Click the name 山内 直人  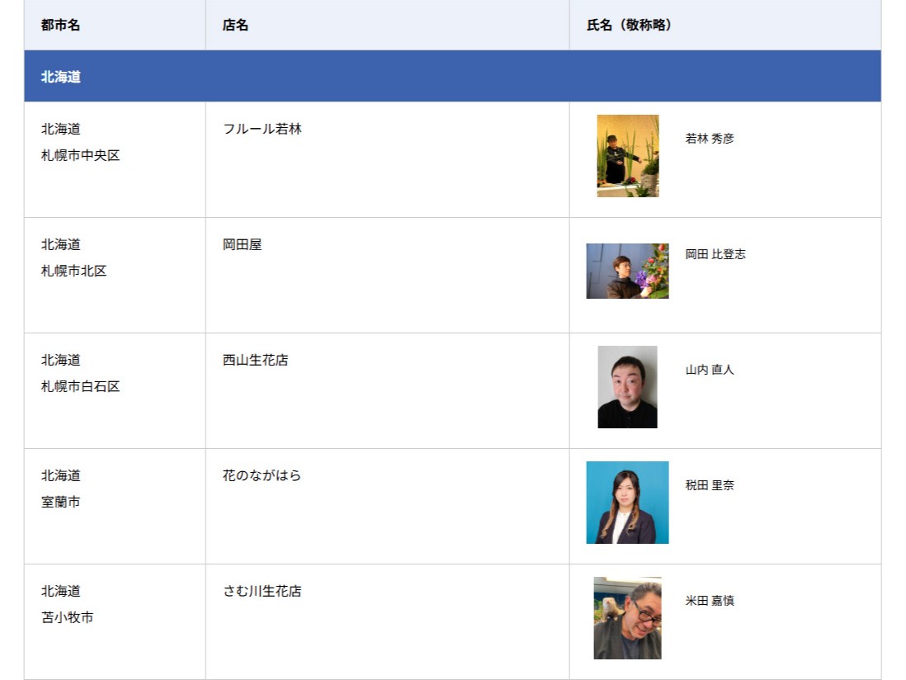point(709,370)
